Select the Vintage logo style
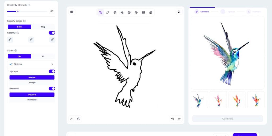Image resolution: width=272 pixels, height=136 pixels. pyautogui.click(x=32, y=83)
